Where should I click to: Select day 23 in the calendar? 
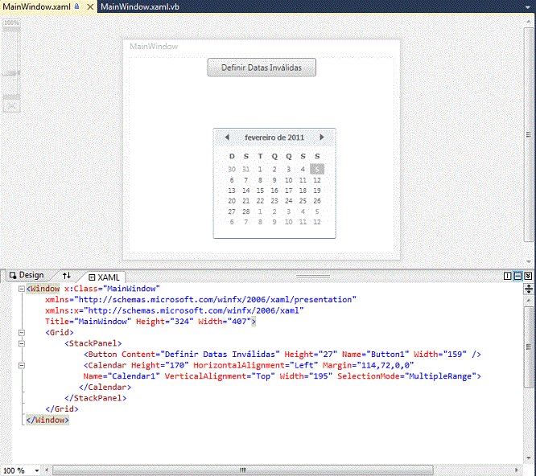tap(274, 201)
